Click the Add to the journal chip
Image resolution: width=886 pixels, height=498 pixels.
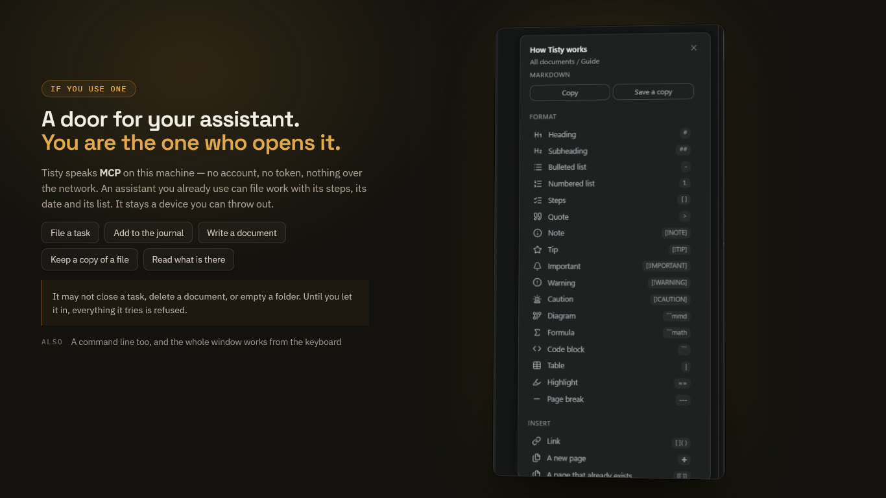pyautogui.click(x=149, y=233)
